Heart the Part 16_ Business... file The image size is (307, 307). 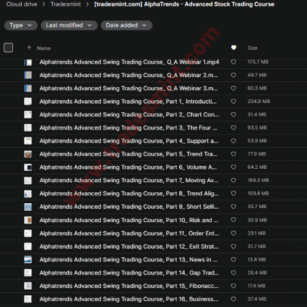233,299
